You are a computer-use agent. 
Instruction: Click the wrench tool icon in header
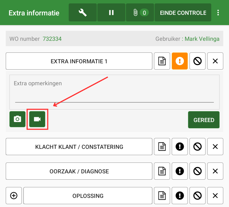coord(83,13)
